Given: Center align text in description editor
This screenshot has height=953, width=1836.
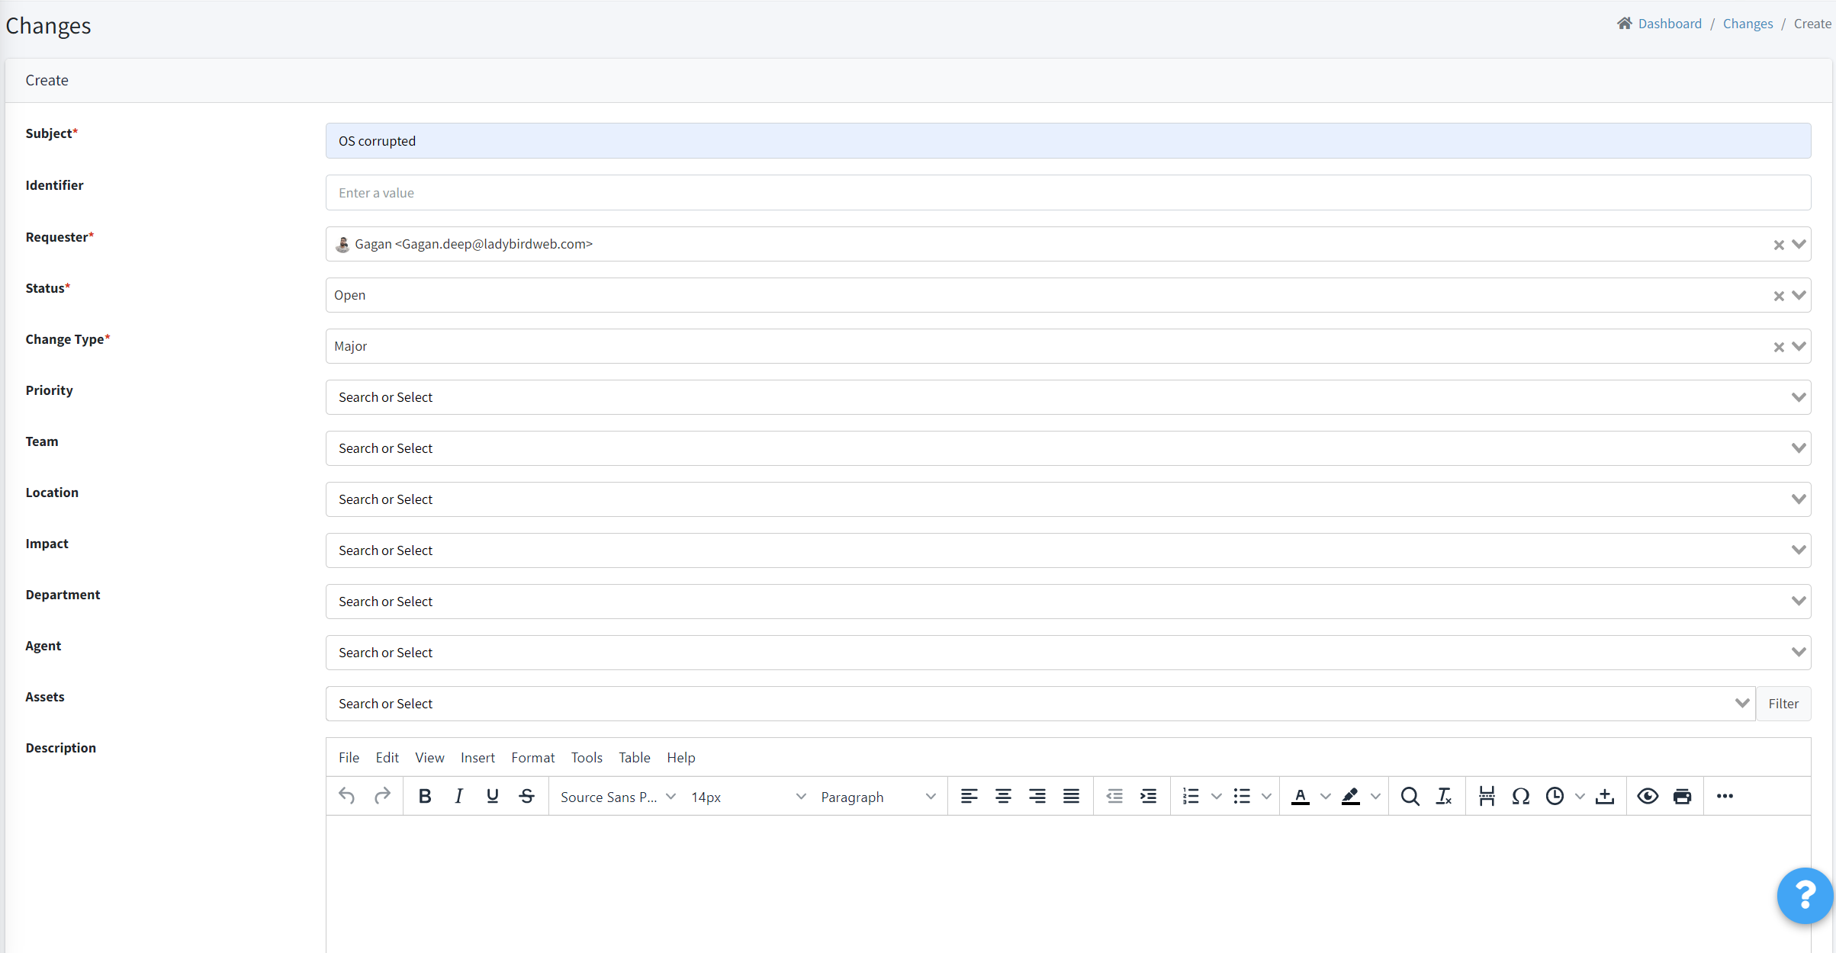Looking at the screenshot, I should click(x=1003, y=796).
